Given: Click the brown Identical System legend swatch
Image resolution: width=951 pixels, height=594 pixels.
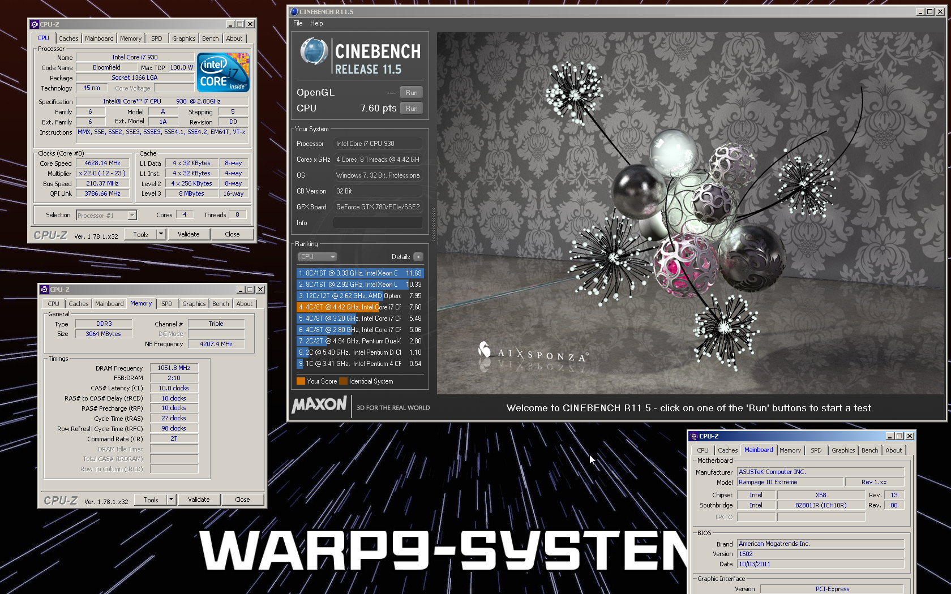Looking at the screenshot, I should point(343,381).
